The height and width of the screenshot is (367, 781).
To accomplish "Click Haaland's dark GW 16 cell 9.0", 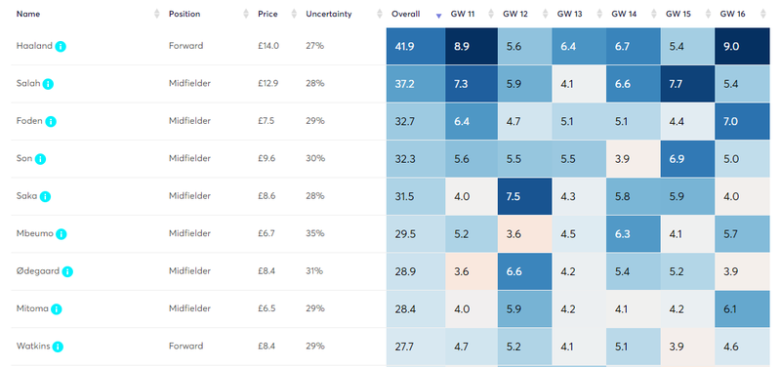I will tap(742, 46).
